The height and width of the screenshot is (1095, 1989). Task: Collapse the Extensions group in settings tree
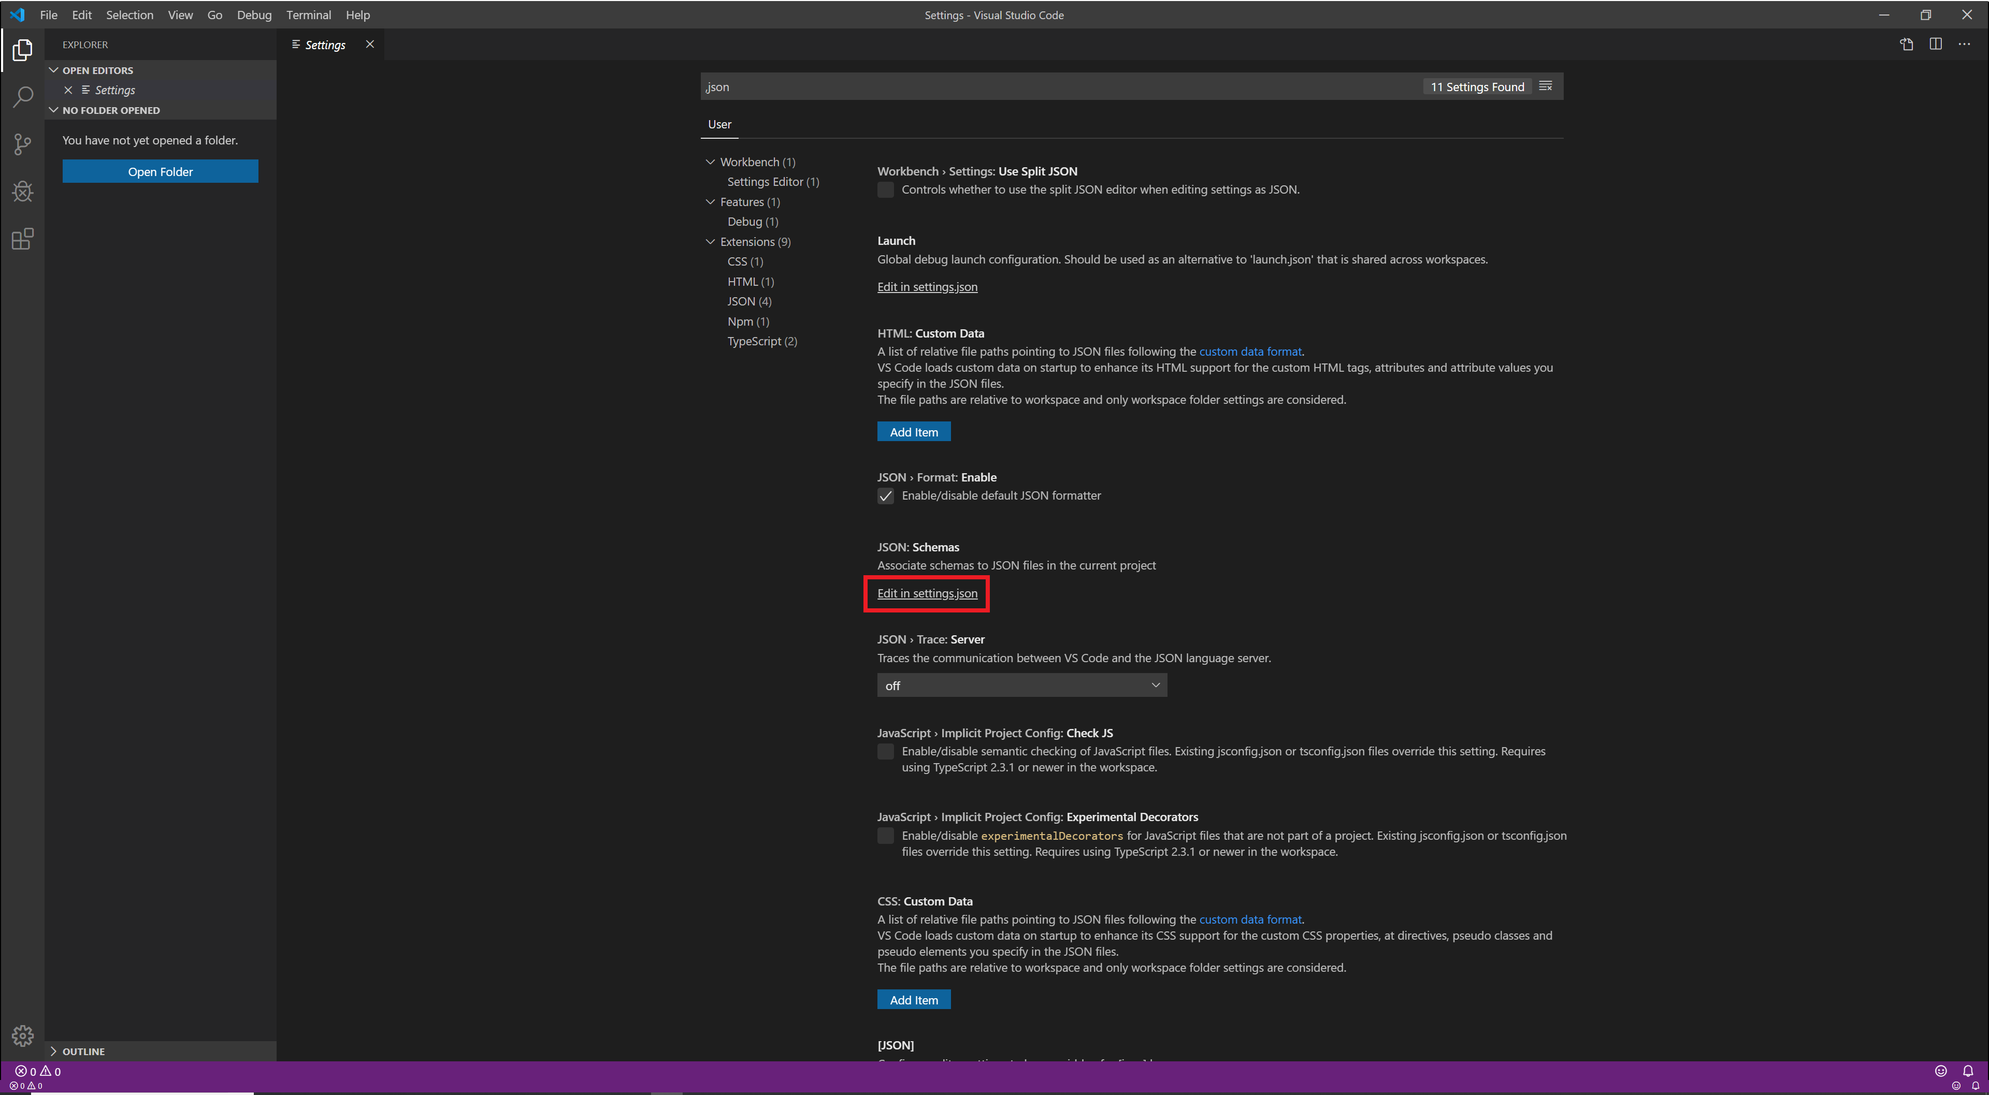coord(710,242)
